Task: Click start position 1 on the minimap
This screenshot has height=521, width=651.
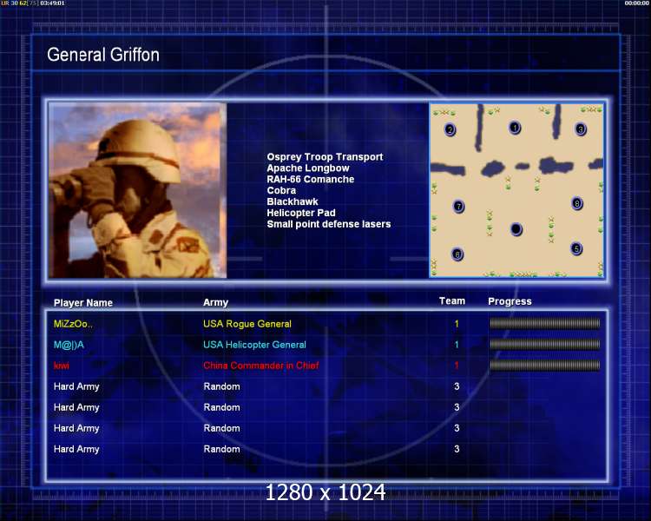Action: pos(515,128)
